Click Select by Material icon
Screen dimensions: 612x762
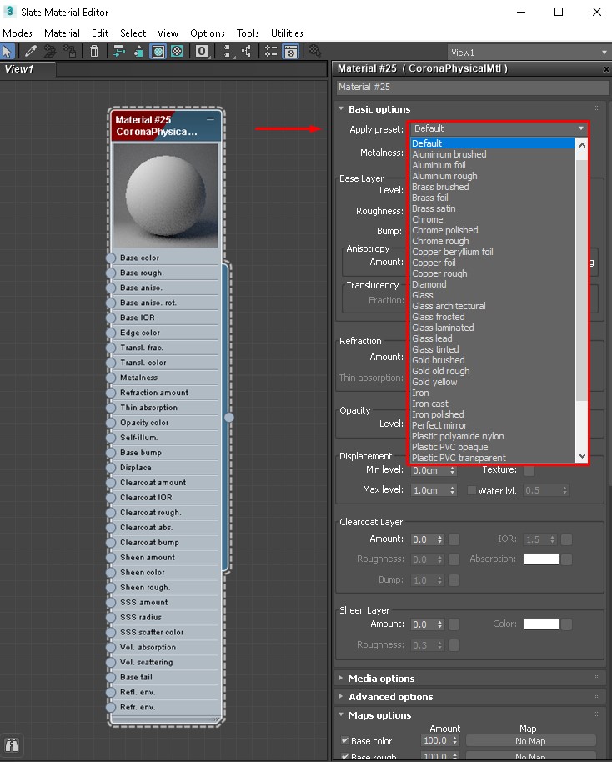[315, 51]
